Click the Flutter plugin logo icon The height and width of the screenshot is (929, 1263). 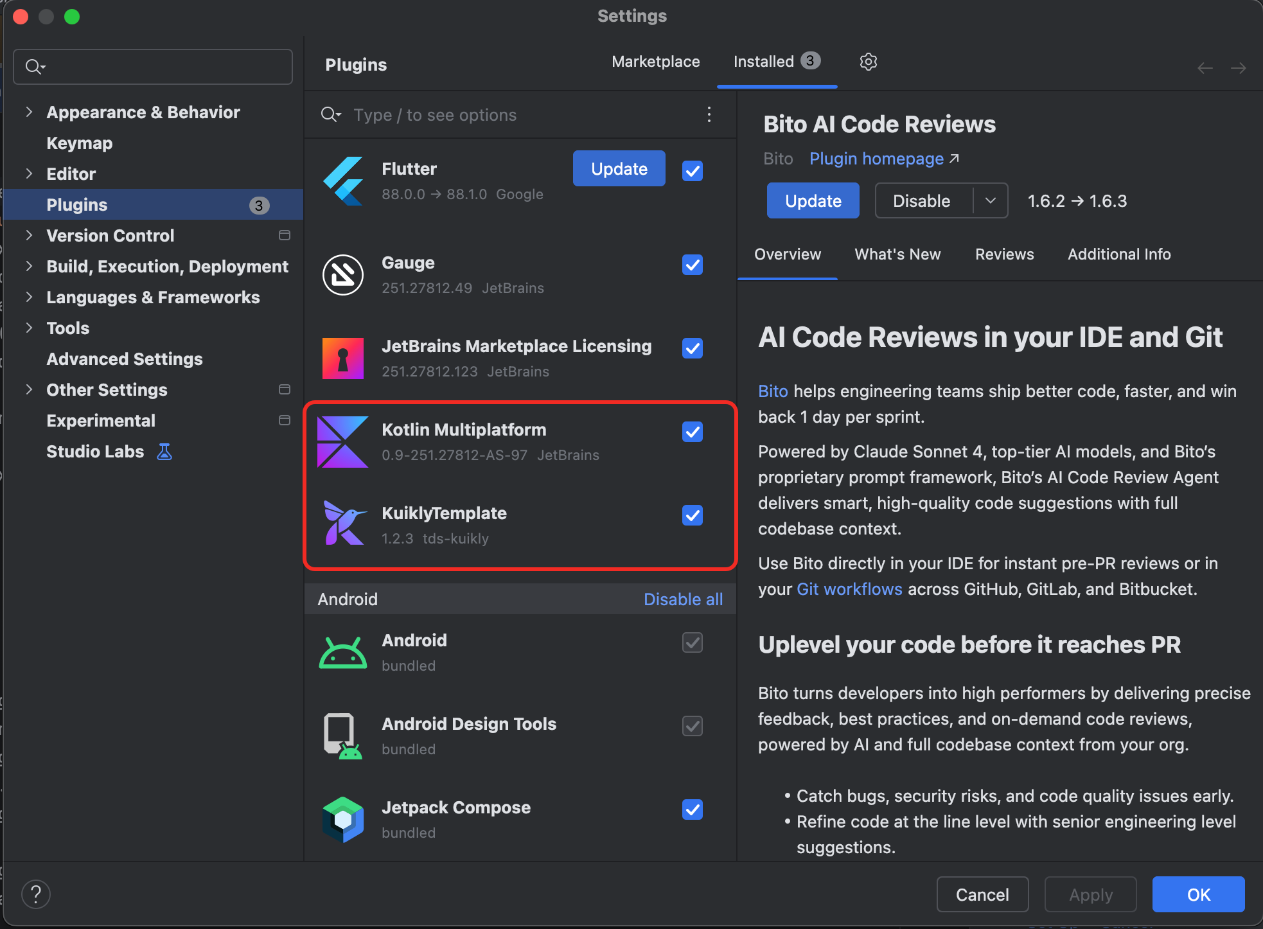(343, 181)
